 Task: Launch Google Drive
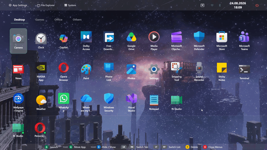tap(131, 41)
